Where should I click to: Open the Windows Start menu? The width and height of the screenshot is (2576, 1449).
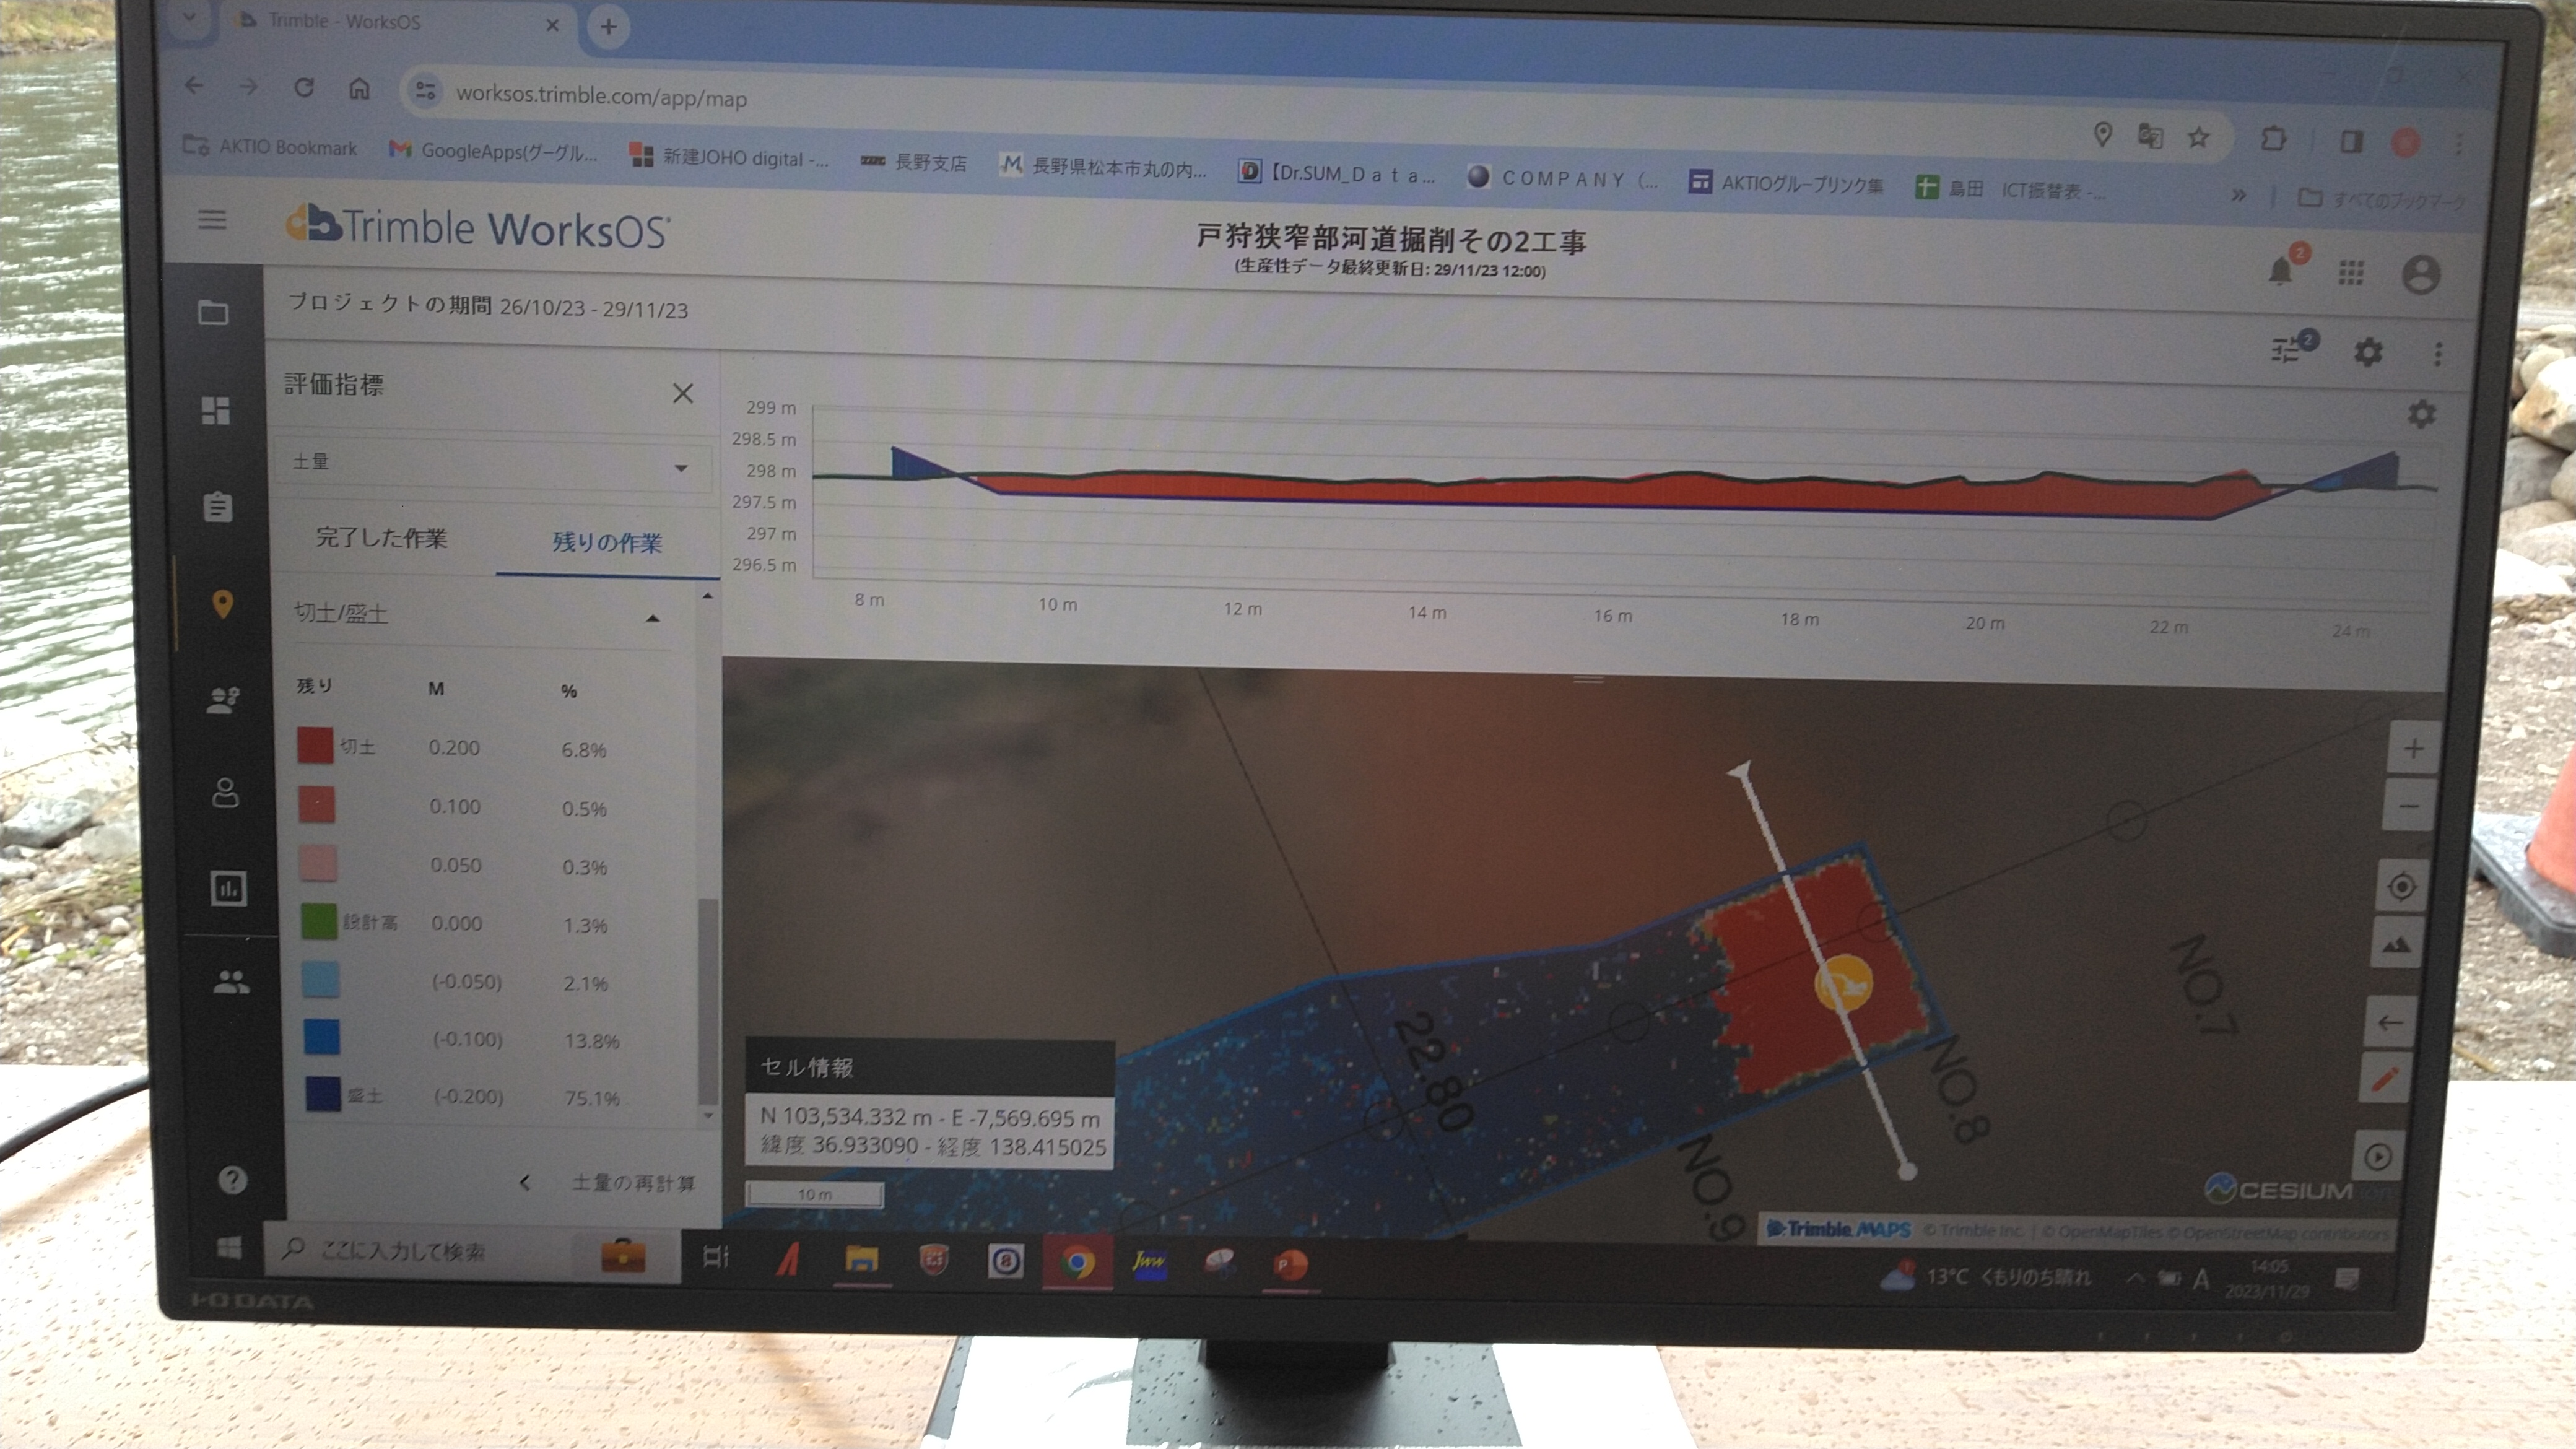[229, 1247]
